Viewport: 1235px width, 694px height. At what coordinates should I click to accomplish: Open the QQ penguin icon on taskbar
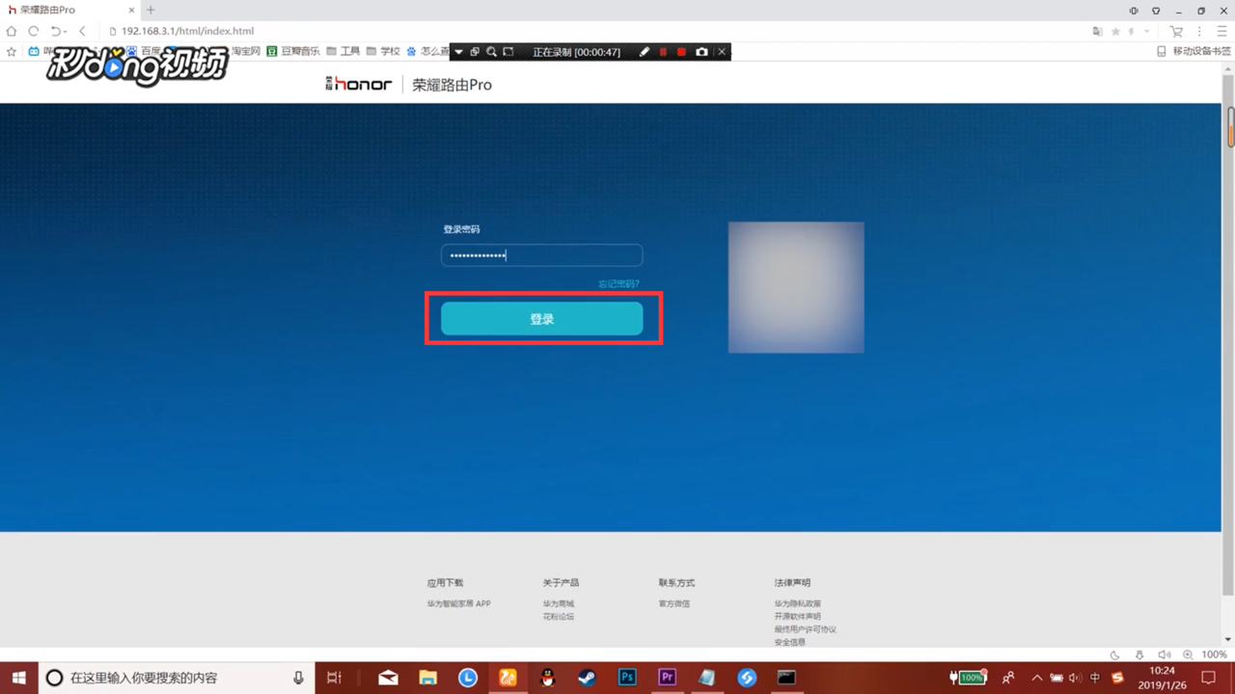547,678
